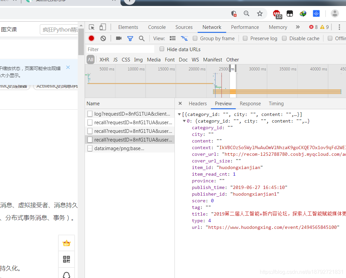Viewport: 346px width, 278px height.
Task: Filter requests by Font type
Action: point(170,60)
